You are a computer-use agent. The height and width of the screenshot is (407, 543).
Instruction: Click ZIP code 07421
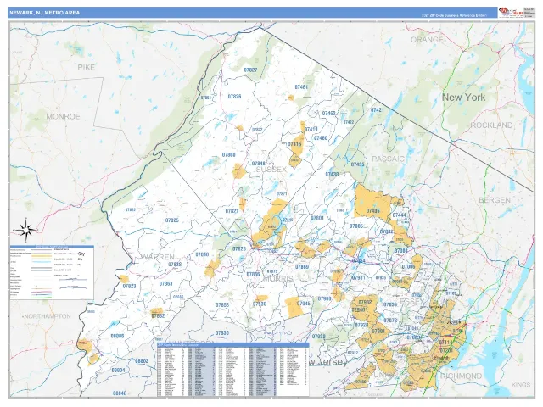click(377, 110)
